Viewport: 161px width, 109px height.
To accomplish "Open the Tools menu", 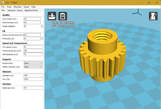I will [x=9, y=7].
